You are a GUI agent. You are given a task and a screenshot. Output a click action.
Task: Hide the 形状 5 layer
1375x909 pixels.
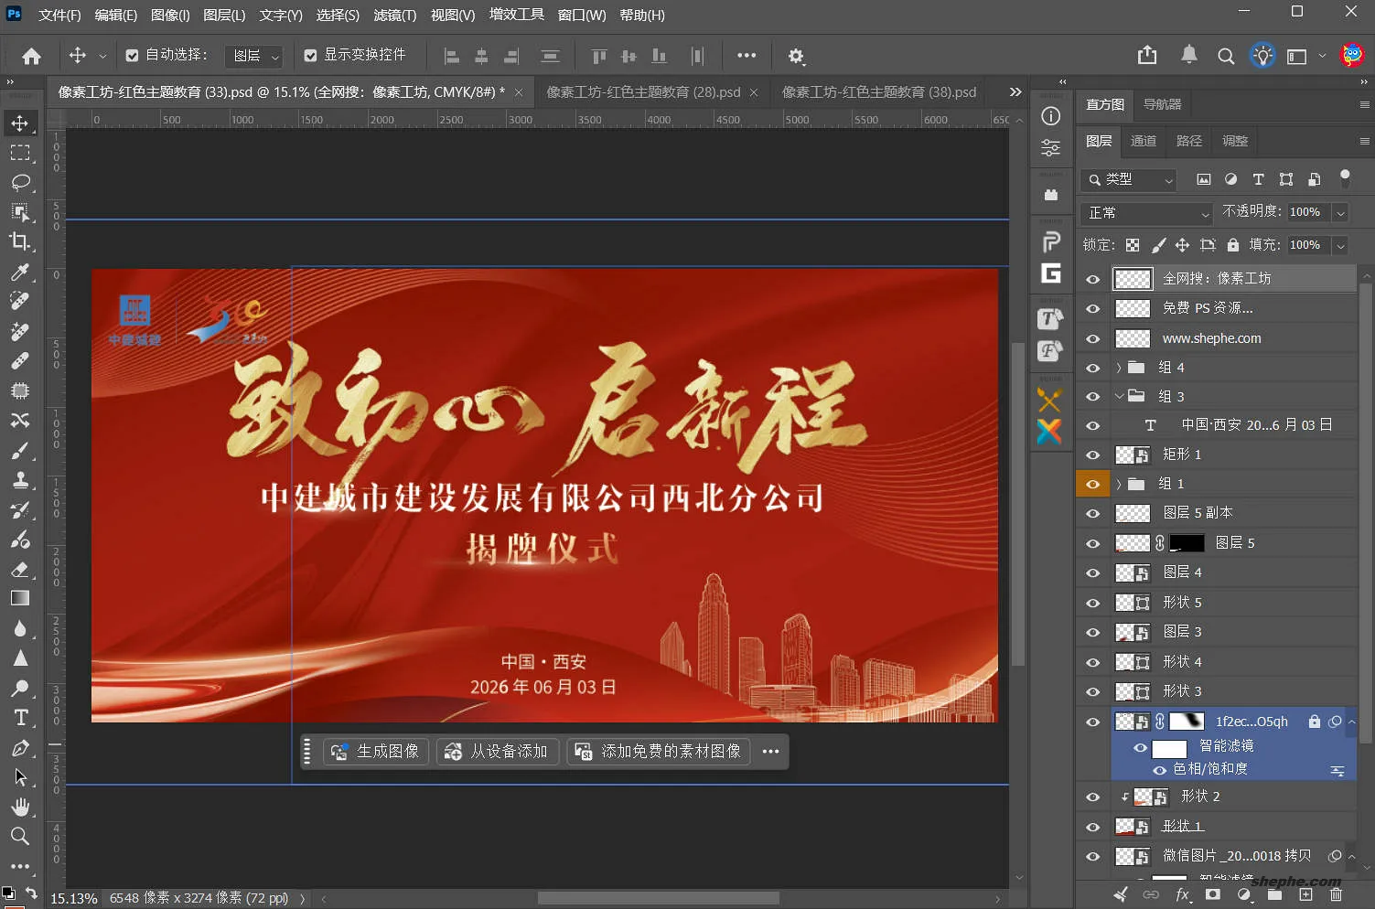coord(1093,603)
